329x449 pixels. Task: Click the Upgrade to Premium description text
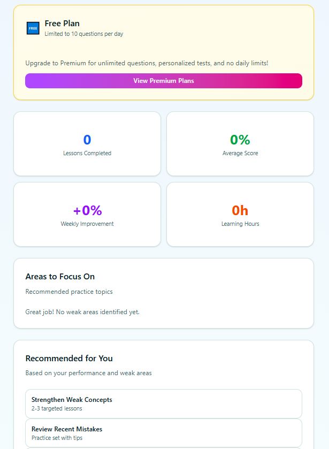[147, 63]
